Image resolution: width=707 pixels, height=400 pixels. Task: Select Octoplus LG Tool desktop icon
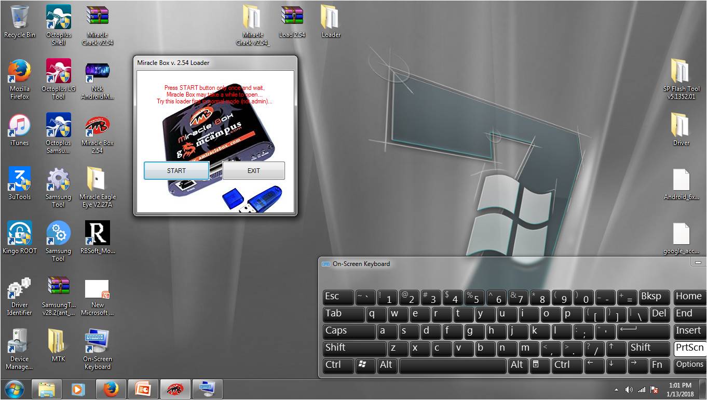[58, 79]
